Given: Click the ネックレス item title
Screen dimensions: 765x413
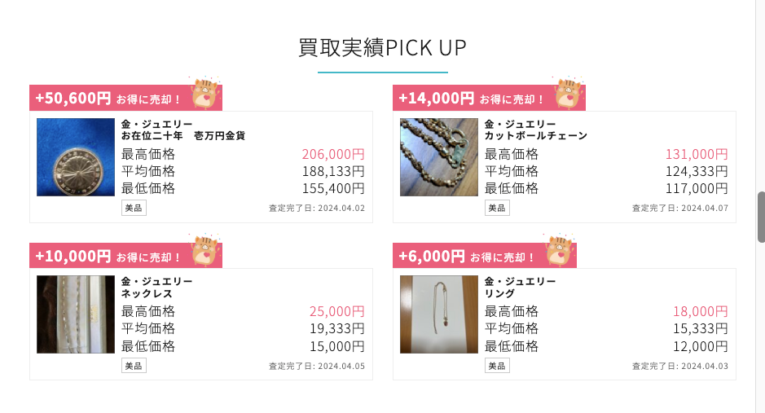Looking at the screenshot, I should click(149, 292).
